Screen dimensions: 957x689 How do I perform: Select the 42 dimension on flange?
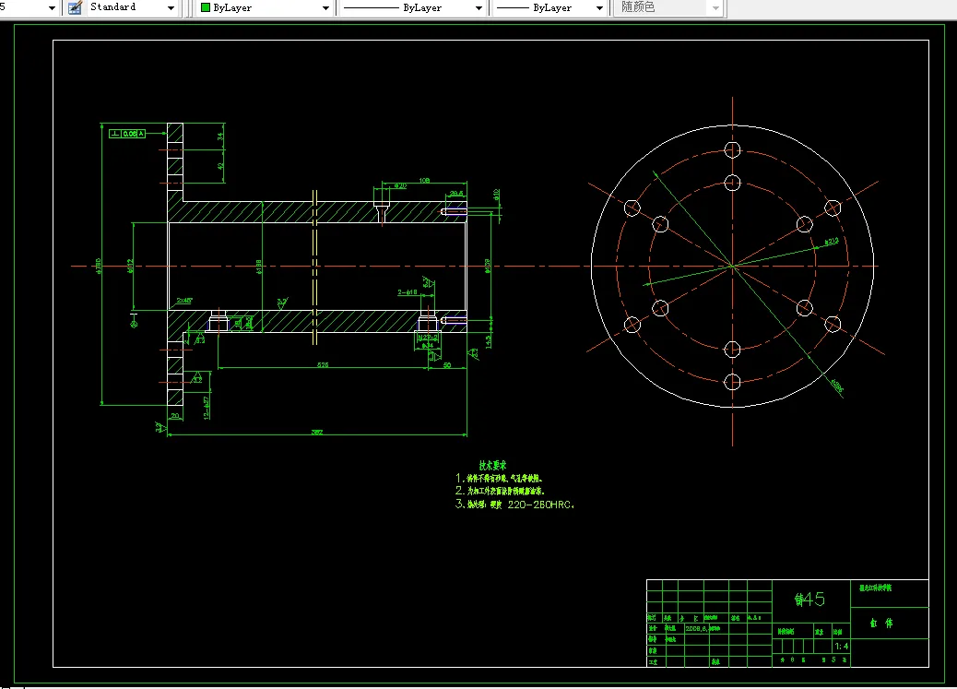tap(220, 165)
